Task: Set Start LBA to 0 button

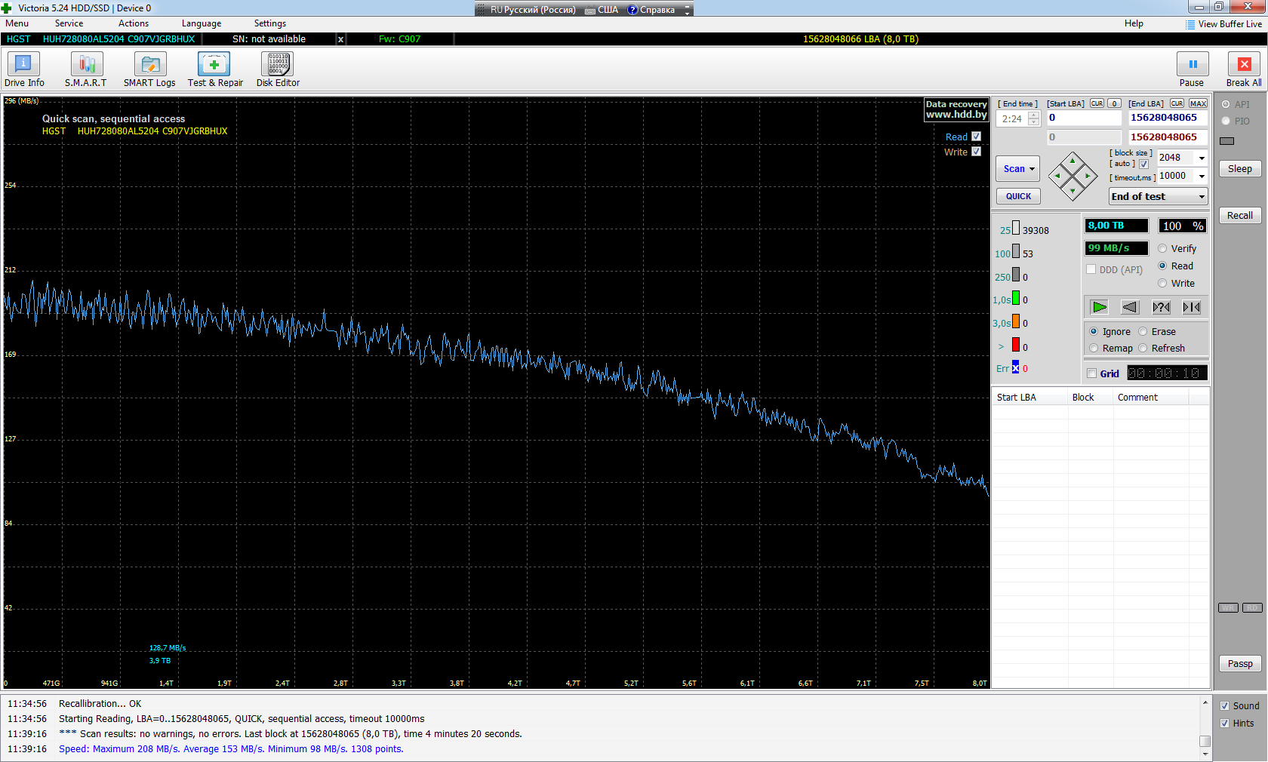Action: [x=1114, y=104]
